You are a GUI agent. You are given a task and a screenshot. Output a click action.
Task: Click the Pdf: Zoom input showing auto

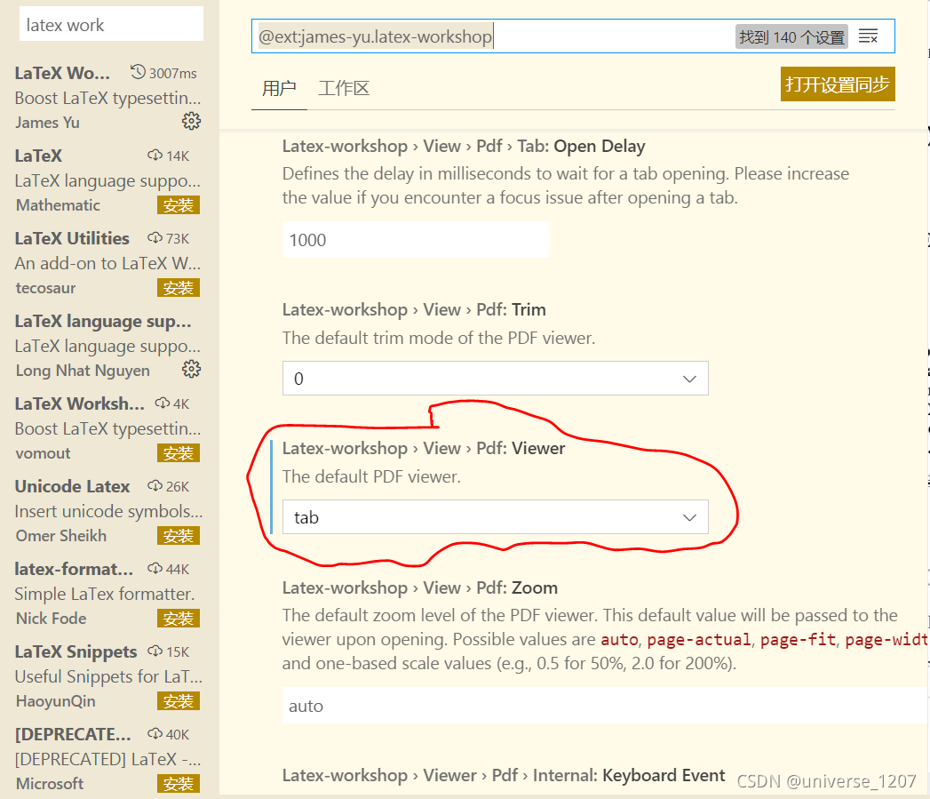tap(605, 706)
